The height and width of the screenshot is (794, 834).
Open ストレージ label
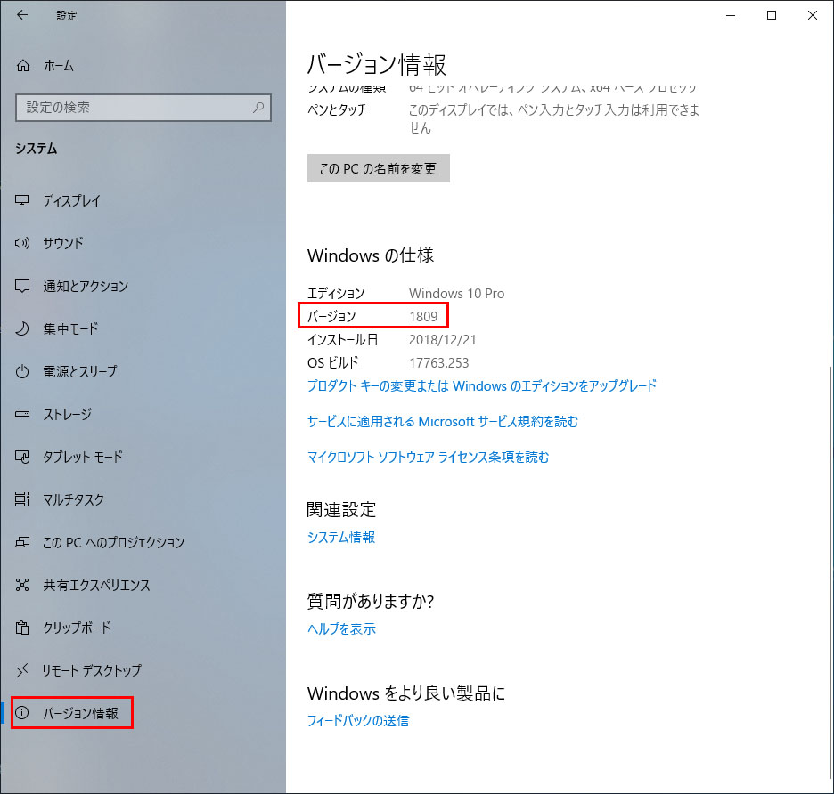point(67,414)
